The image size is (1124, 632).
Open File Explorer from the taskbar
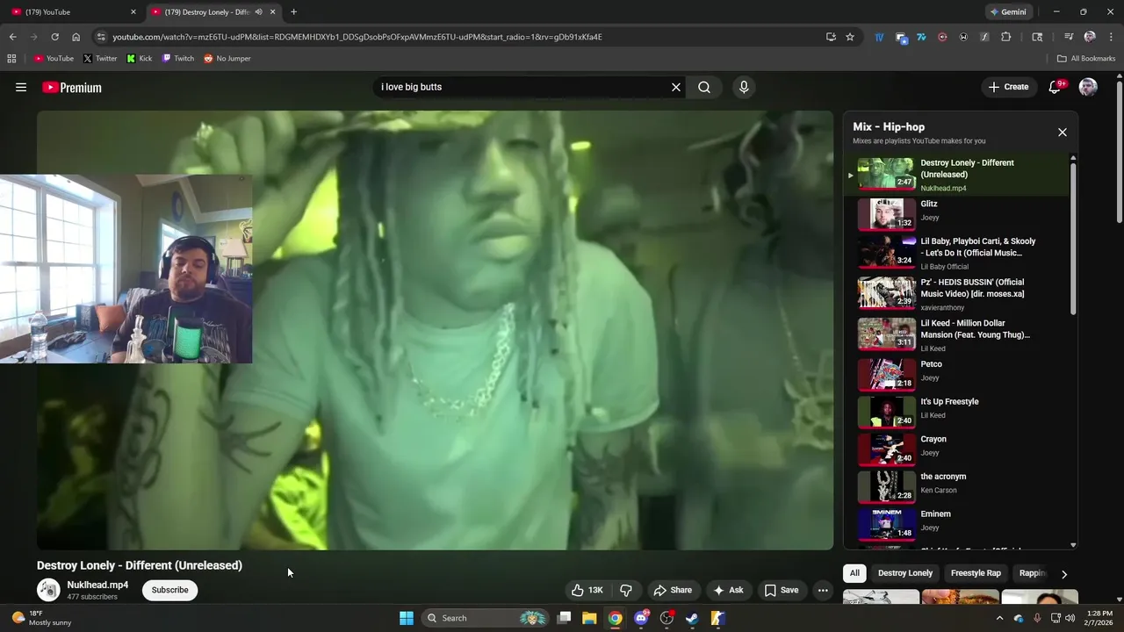click(589, 618)
